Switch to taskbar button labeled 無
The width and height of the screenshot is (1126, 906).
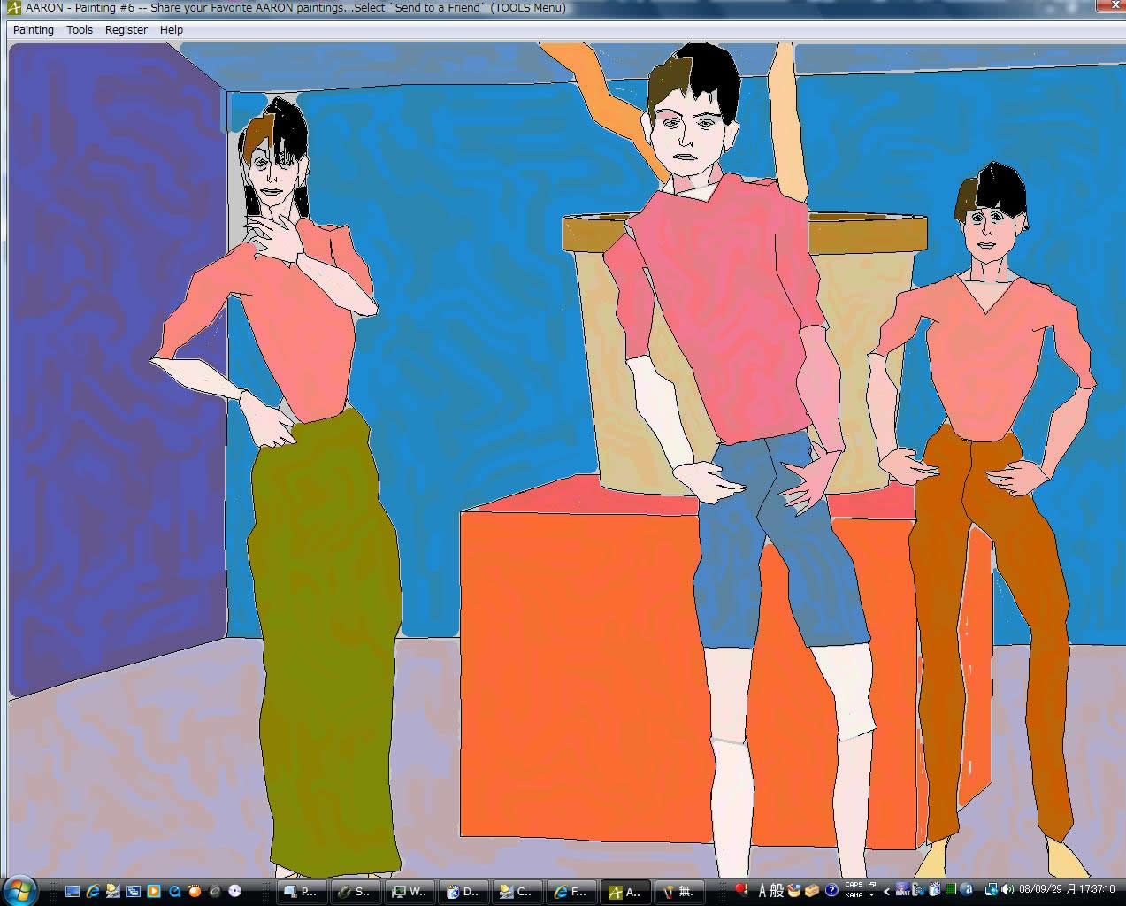point(679,892)
